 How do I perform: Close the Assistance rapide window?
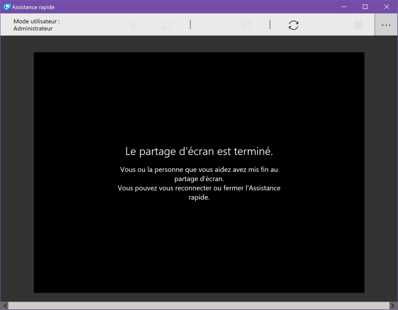(x=386, y=7)
